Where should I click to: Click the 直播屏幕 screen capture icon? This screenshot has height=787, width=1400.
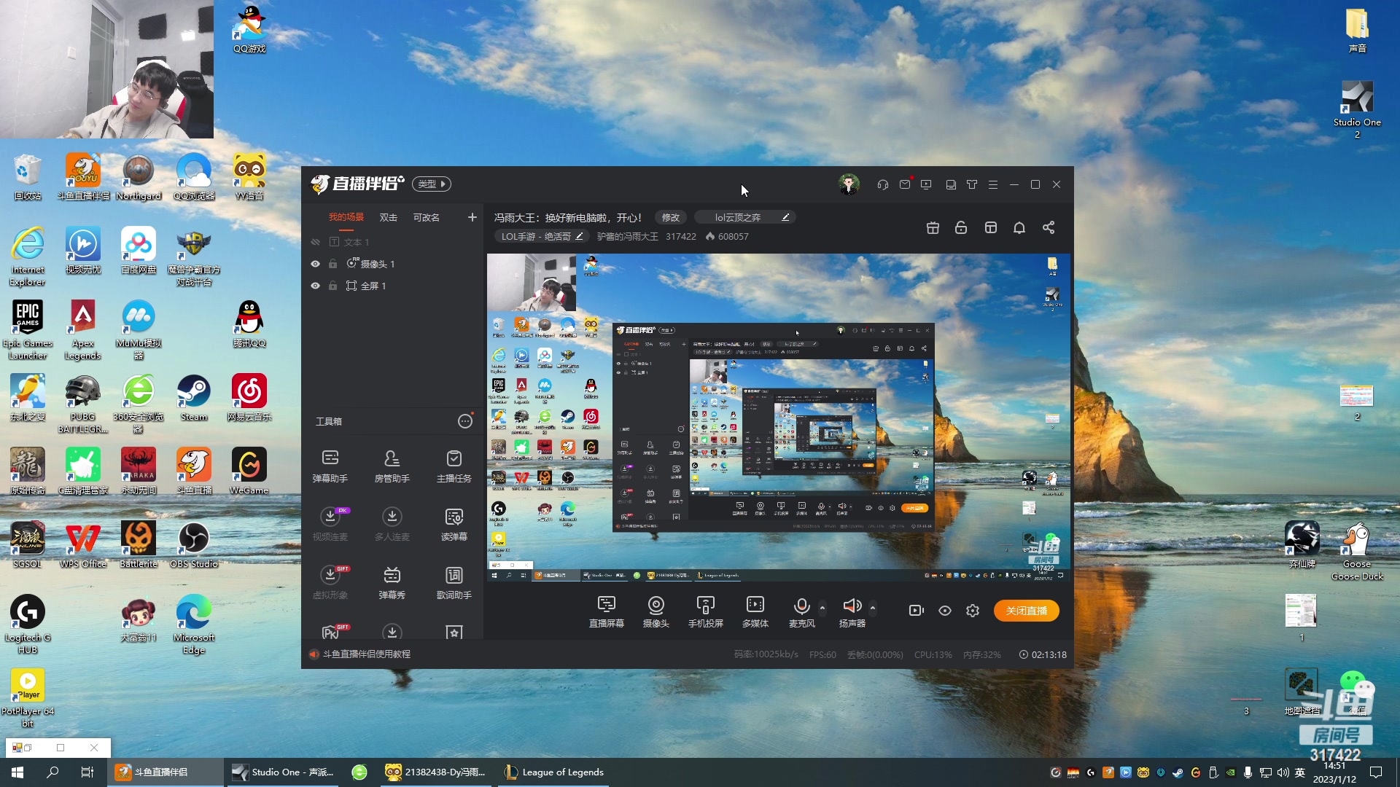(606, 611)
